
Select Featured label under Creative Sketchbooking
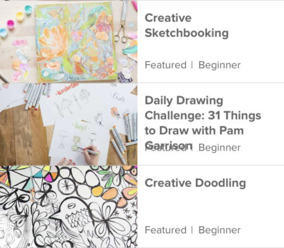tap(165, 65)
